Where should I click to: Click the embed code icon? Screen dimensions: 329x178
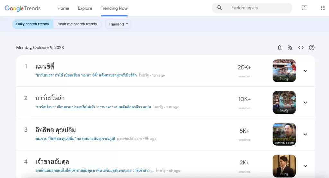[301, 48]
